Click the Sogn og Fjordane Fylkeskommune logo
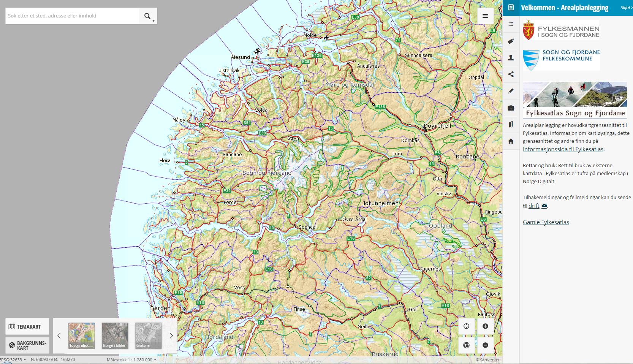 [561, 60]
